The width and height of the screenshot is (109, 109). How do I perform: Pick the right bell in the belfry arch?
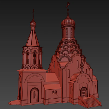click(34, 55)
